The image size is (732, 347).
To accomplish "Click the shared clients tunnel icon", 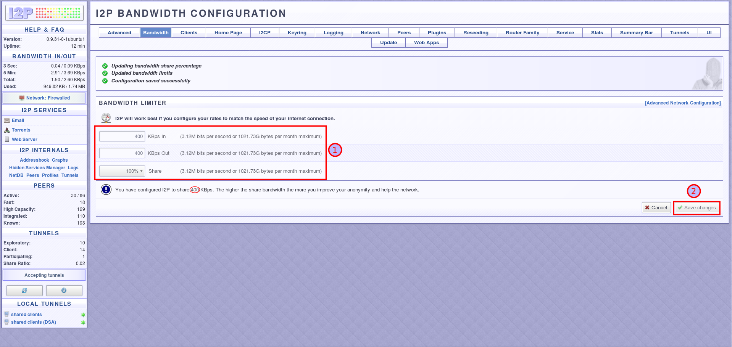I will (x=6, y=314).
